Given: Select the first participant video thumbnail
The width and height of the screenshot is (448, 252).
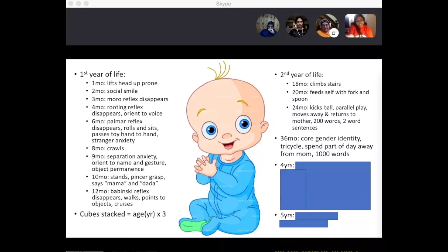Looking at the screenshot, I should [268, 26].
